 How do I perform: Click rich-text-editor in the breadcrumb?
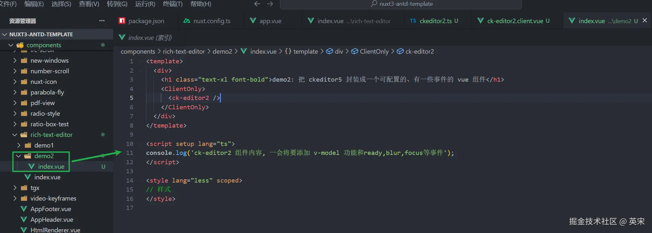click(x=184, y=51)
